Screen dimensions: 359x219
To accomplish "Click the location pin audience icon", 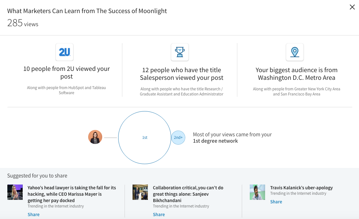I will (295, 52).
